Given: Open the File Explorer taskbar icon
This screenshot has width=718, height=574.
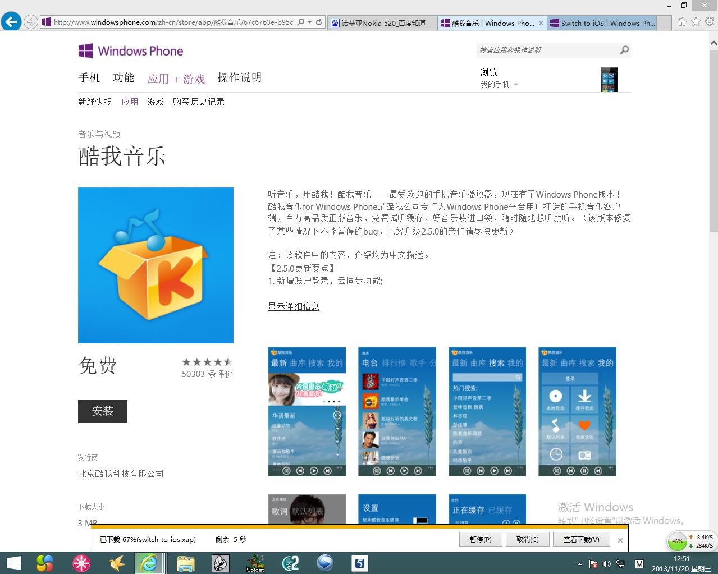Looking at the screenshot, I should [x=185, y=563].
